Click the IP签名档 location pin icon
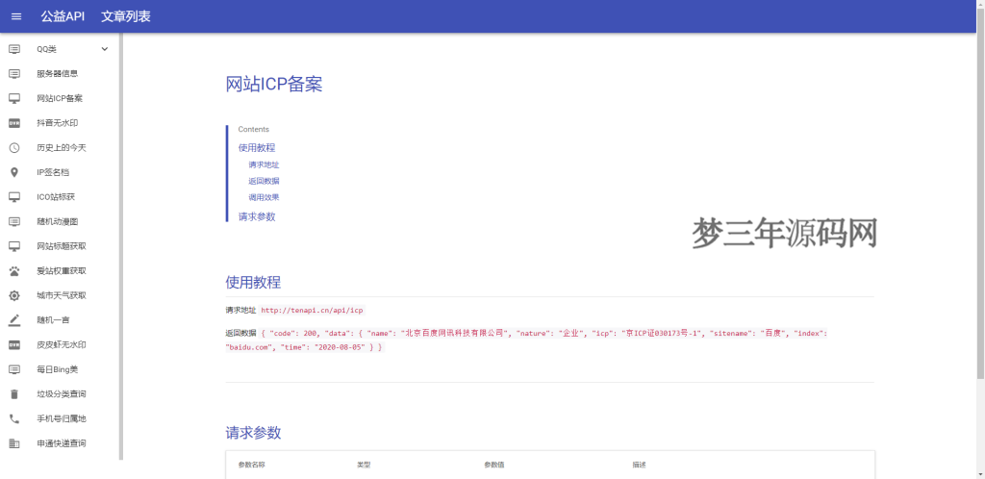Image resolution: width=985 pixels, height=479 pixels. [x=14, y=172]
